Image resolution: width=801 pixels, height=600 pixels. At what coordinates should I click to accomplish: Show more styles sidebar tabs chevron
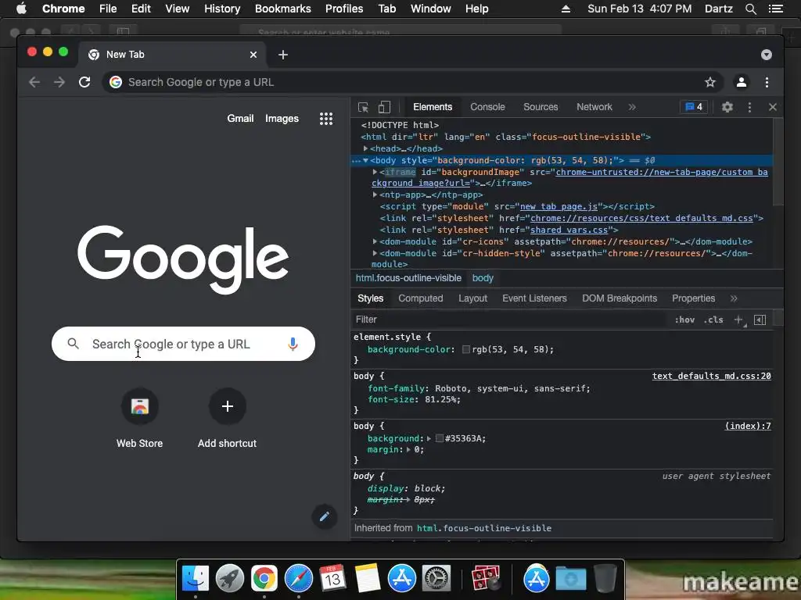click(x=734, y=298)
